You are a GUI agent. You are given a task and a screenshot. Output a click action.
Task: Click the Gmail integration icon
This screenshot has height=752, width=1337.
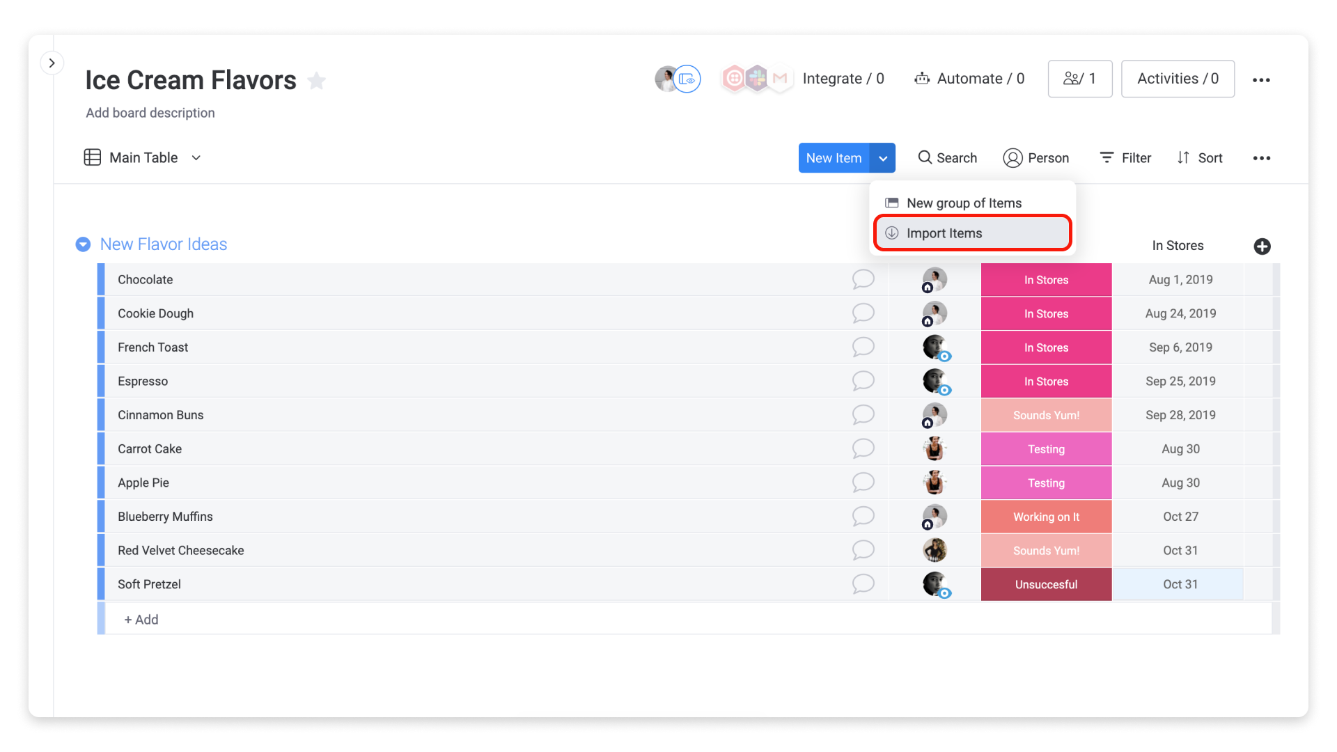780,78
